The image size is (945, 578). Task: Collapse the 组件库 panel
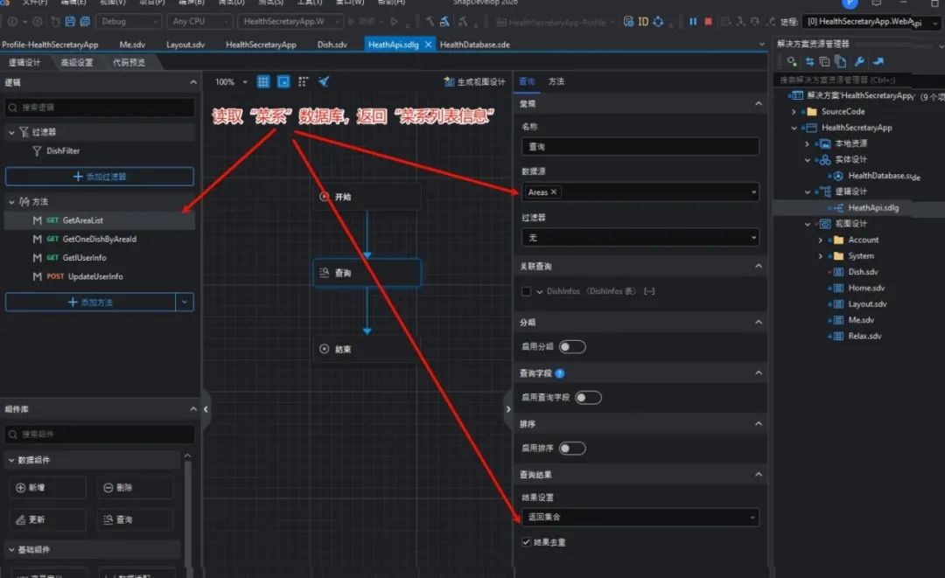click(193, 409)
